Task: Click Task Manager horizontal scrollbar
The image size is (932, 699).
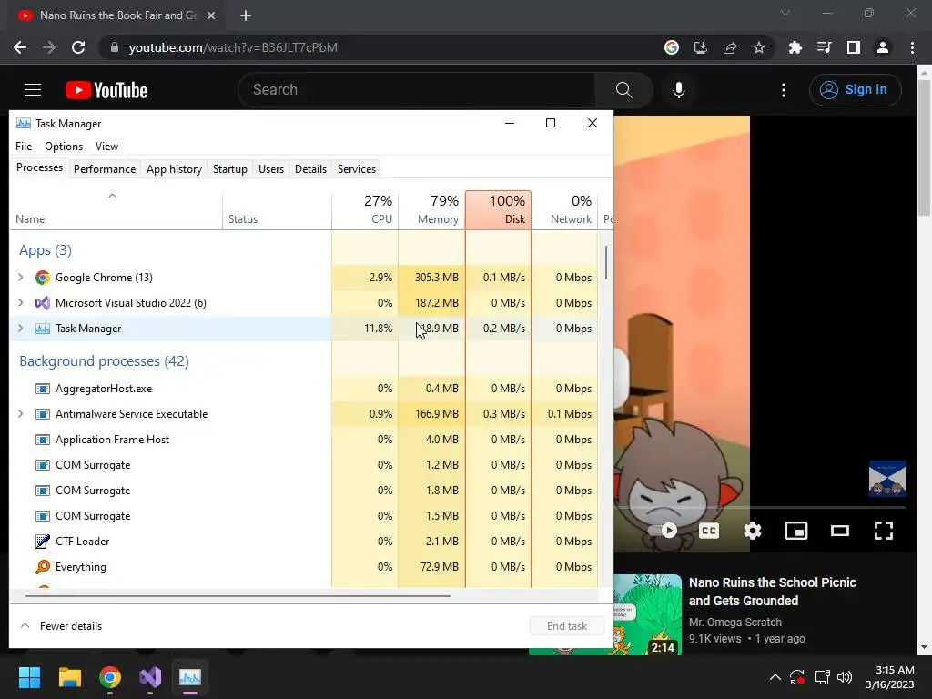Action: coord(238,595)
